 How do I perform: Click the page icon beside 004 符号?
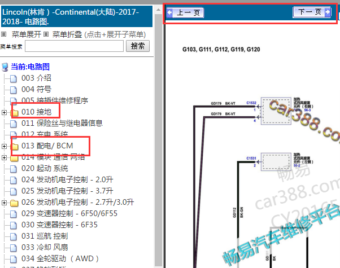[x=14, y=90]
